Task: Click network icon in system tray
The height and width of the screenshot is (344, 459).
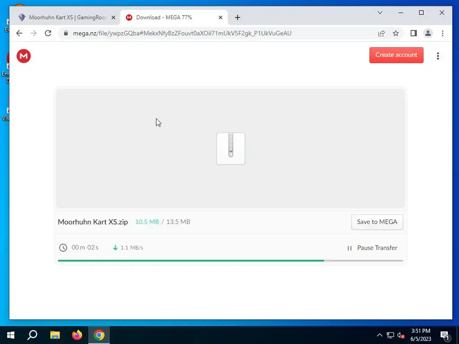Action: tap(390, 335)
